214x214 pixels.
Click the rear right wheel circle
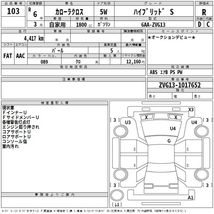pos(201,175)
